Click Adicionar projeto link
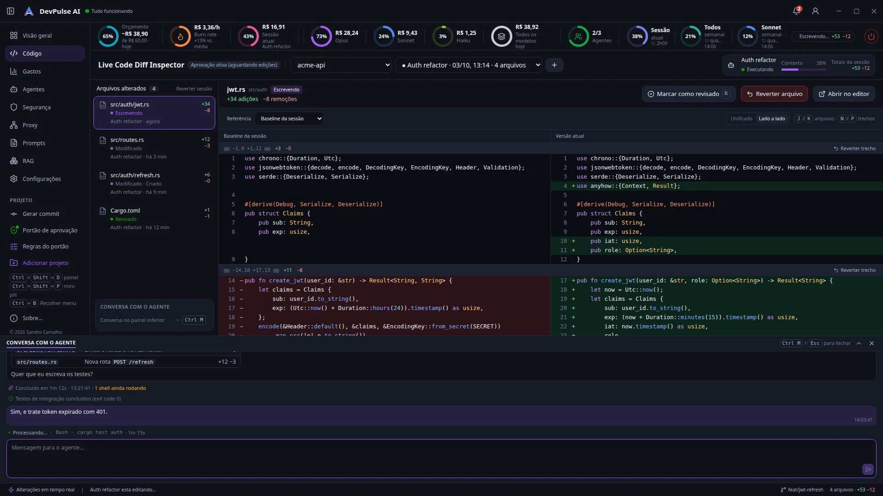The image size is (883, 496). (x=45, y=263)
